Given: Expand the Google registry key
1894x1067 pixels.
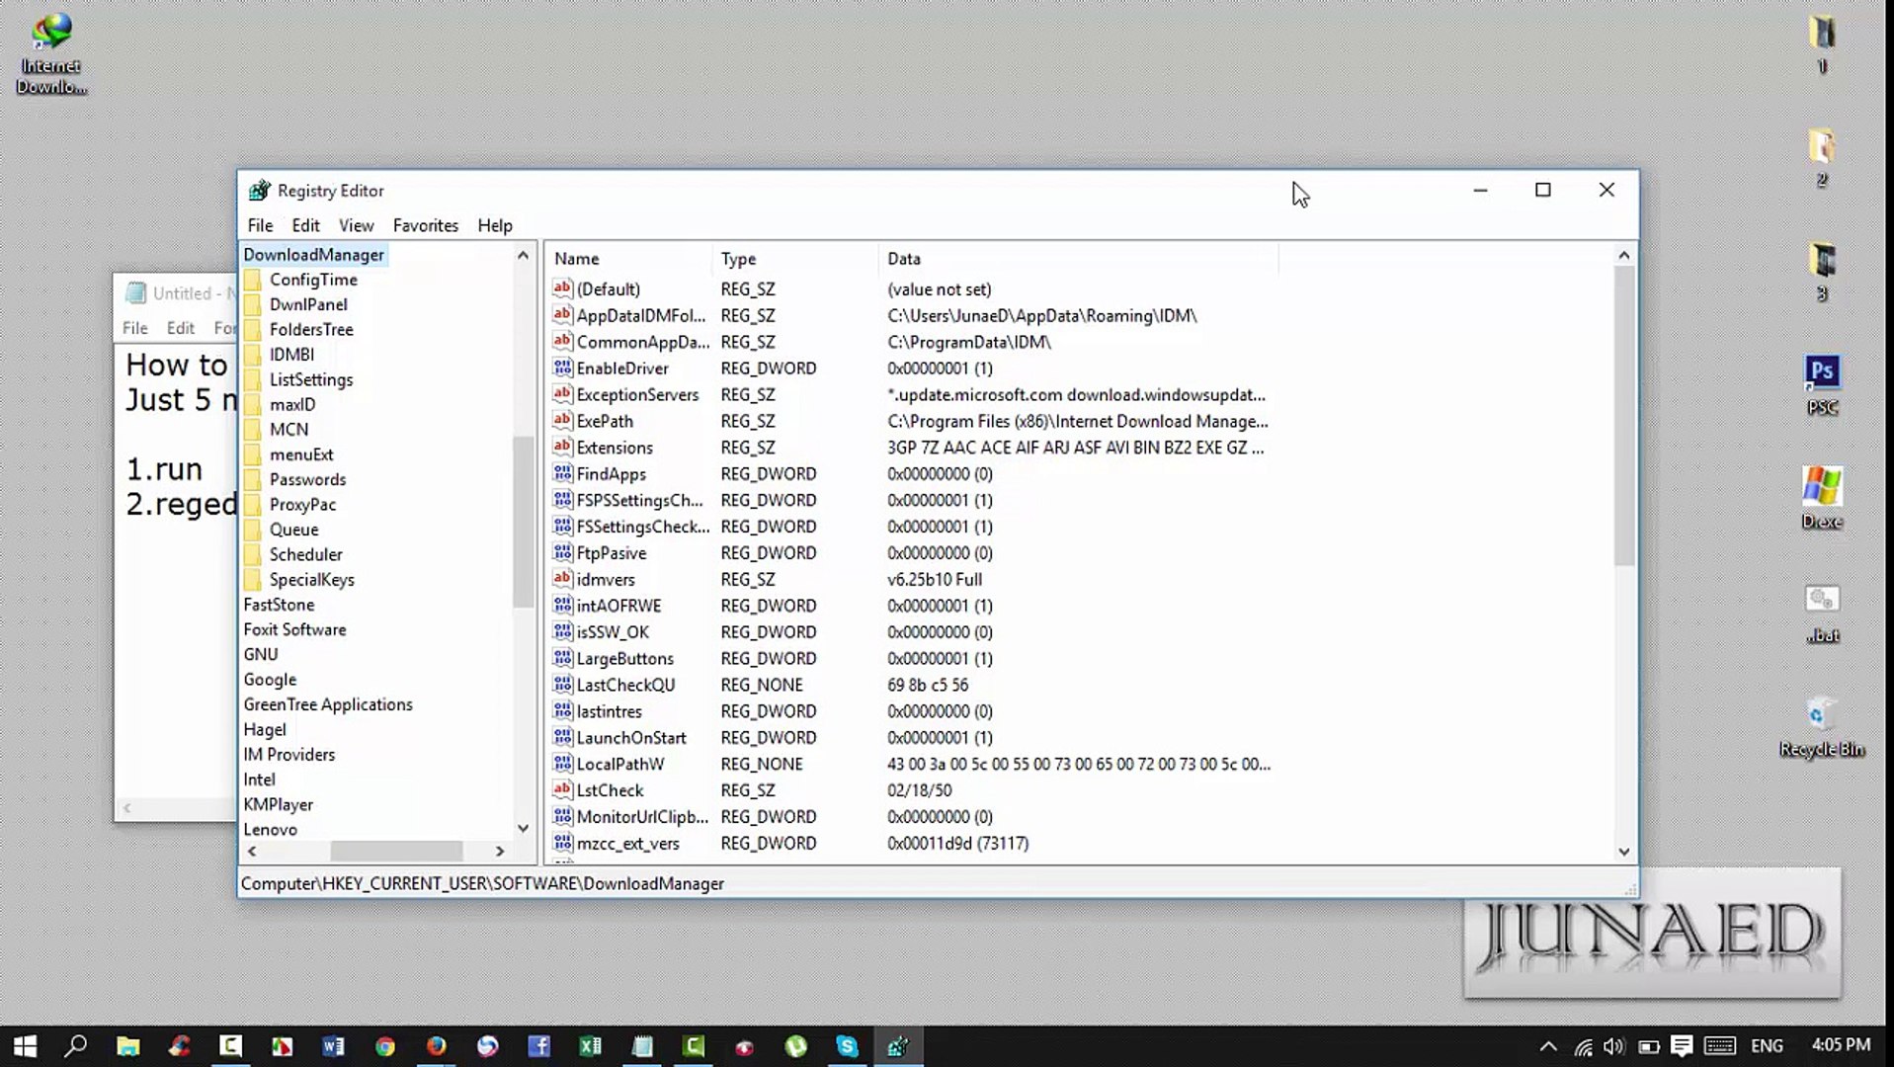Looking at the screenshot, I should 270,679.
